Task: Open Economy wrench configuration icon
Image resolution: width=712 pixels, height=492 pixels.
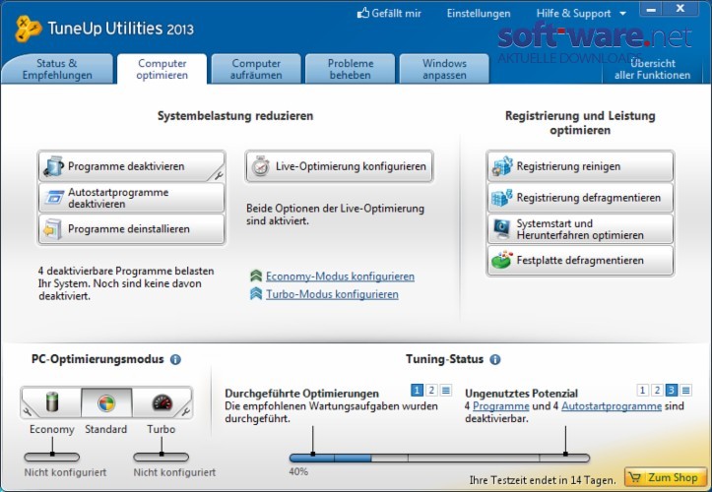Action: 28,411
